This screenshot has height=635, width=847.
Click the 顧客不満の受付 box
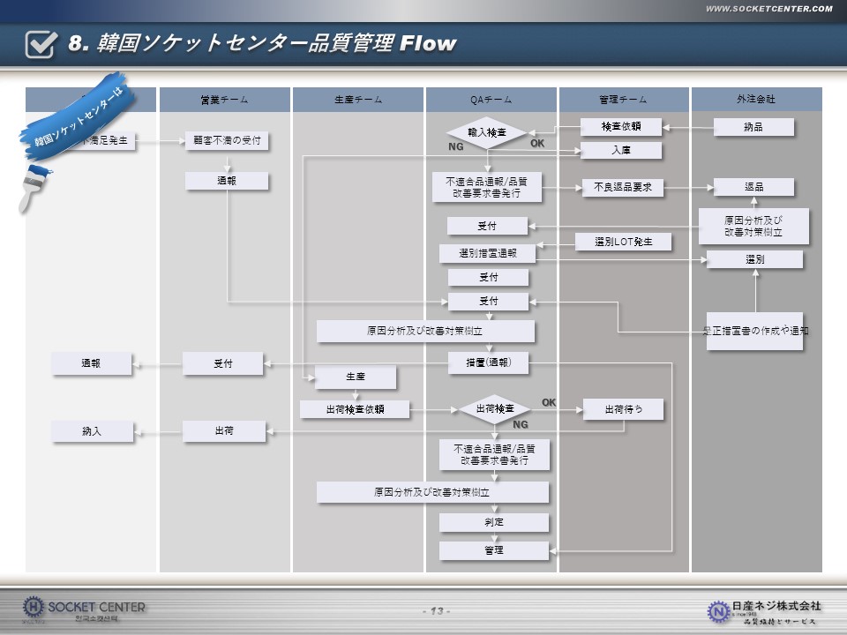click(227, 140)
